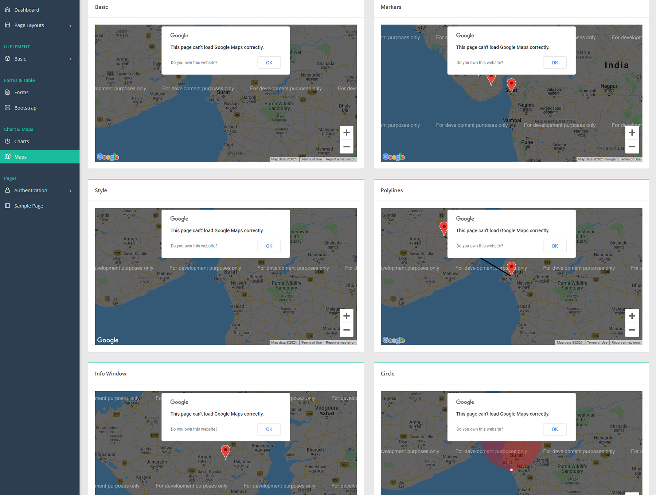Screen dimensions: 656x495
Task: Expand the Basic UI element submenu
Action: coord(70,59)
